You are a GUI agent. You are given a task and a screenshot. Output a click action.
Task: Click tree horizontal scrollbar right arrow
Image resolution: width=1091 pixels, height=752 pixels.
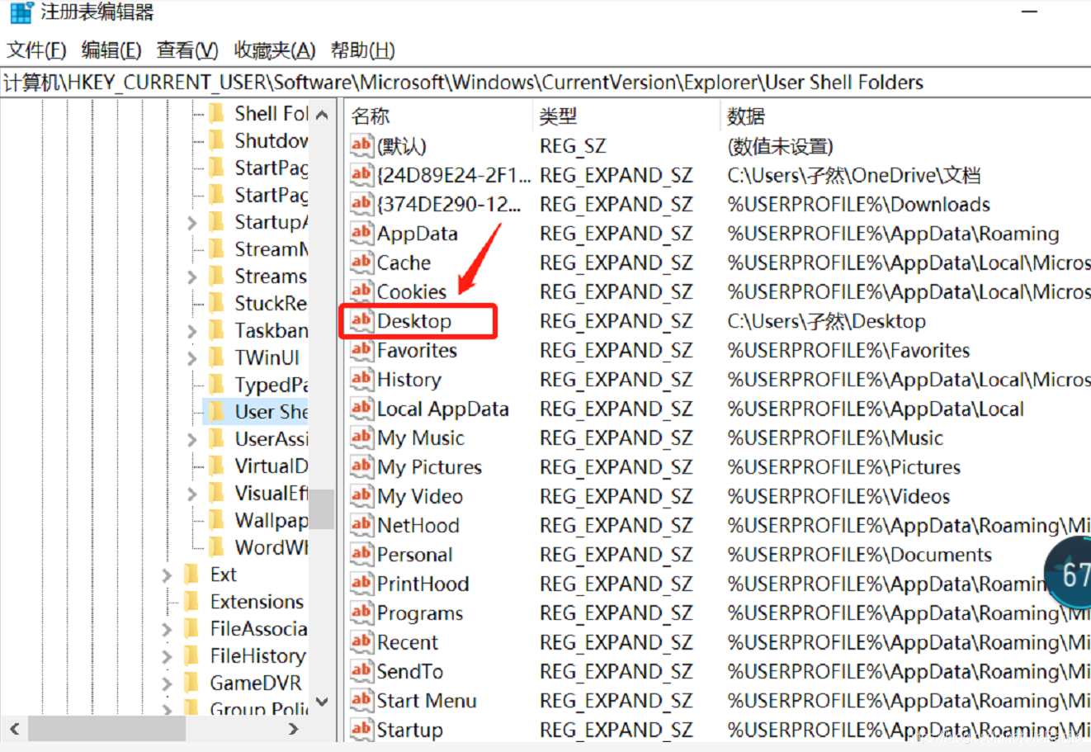293,729
